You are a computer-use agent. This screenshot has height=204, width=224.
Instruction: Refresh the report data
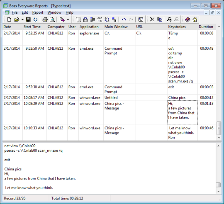point(35,19)
